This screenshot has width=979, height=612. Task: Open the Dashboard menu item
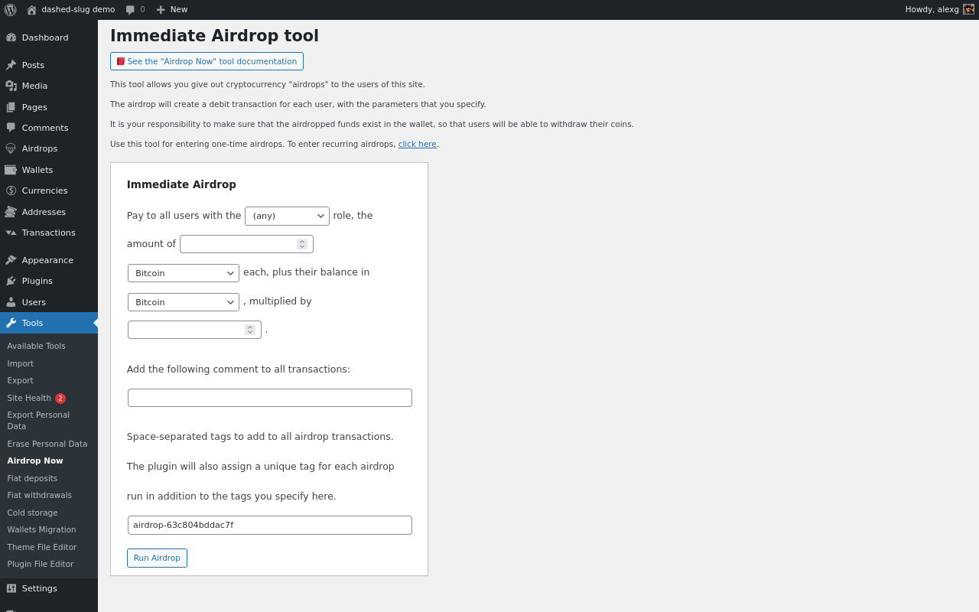click(49, 37)
